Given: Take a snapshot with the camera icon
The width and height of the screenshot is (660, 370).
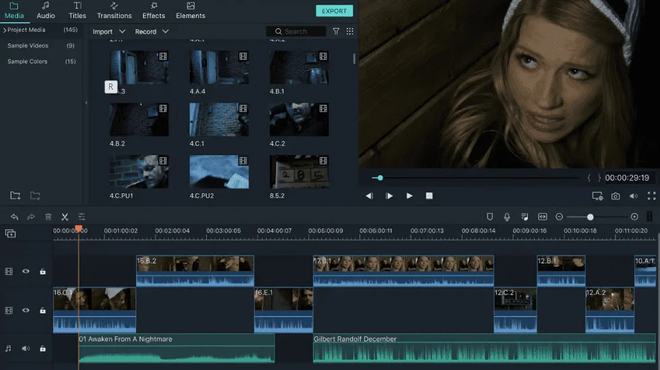Looking at the screenshot, I should click(x=616, y=196).
